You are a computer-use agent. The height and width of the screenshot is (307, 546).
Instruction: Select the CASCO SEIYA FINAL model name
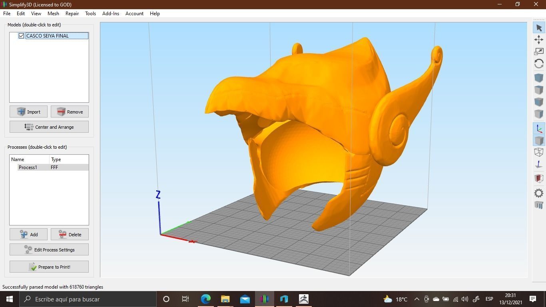pos(47,36)
